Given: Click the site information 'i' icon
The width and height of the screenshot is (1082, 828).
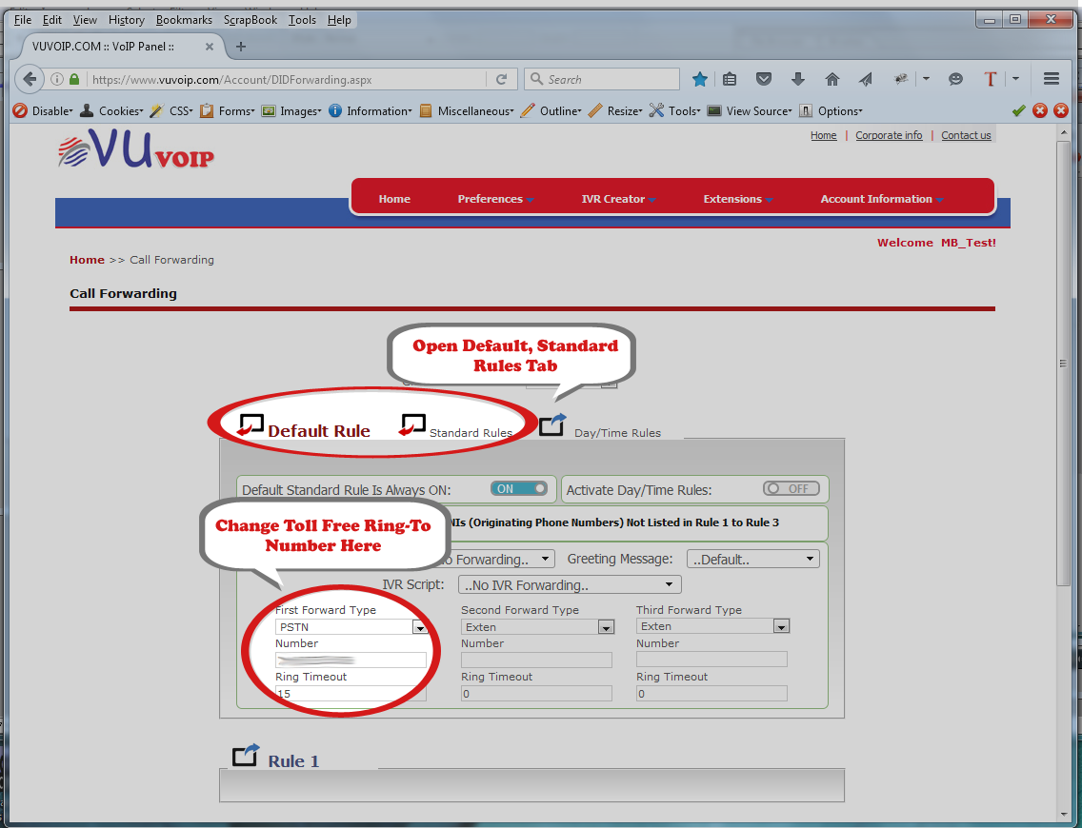Looking at the screenshot, I should [x=57, y=79].
